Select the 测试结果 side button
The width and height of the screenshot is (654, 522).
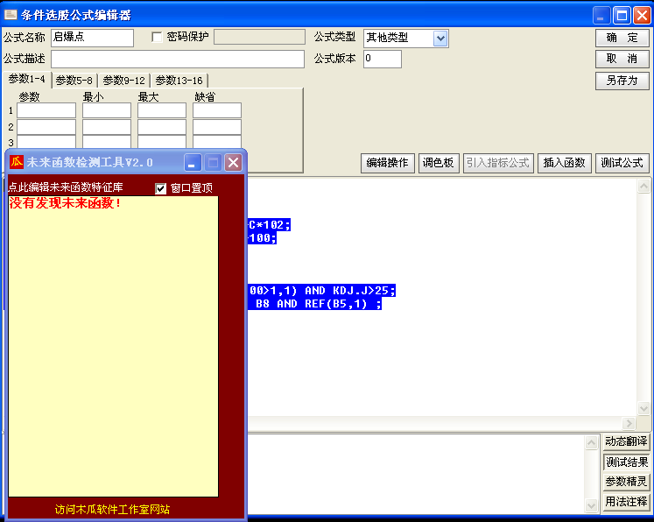pos(627,462)
